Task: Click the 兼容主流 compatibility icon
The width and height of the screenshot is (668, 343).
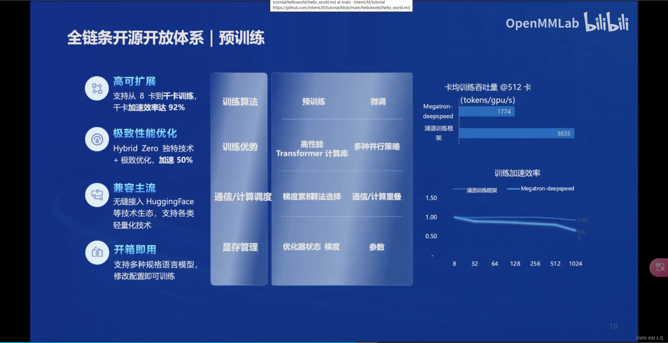Action: click(x=97, y=195)
